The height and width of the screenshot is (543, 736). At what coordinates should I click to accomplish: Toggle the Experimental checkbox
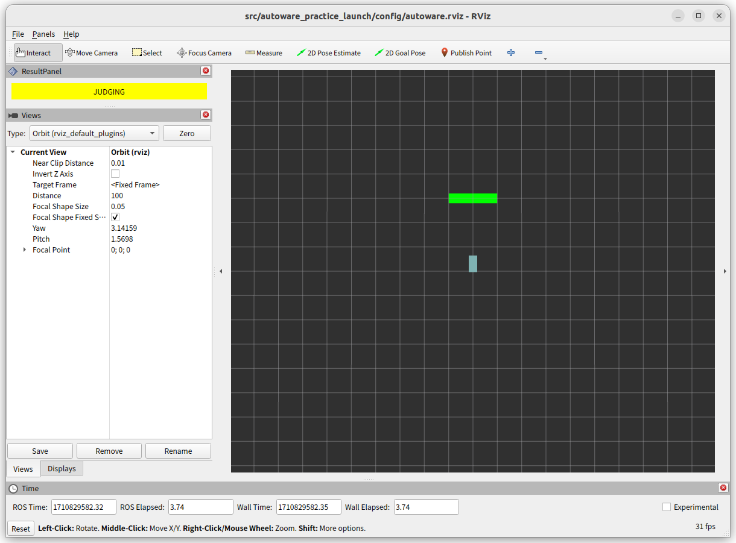coord(667,507)
